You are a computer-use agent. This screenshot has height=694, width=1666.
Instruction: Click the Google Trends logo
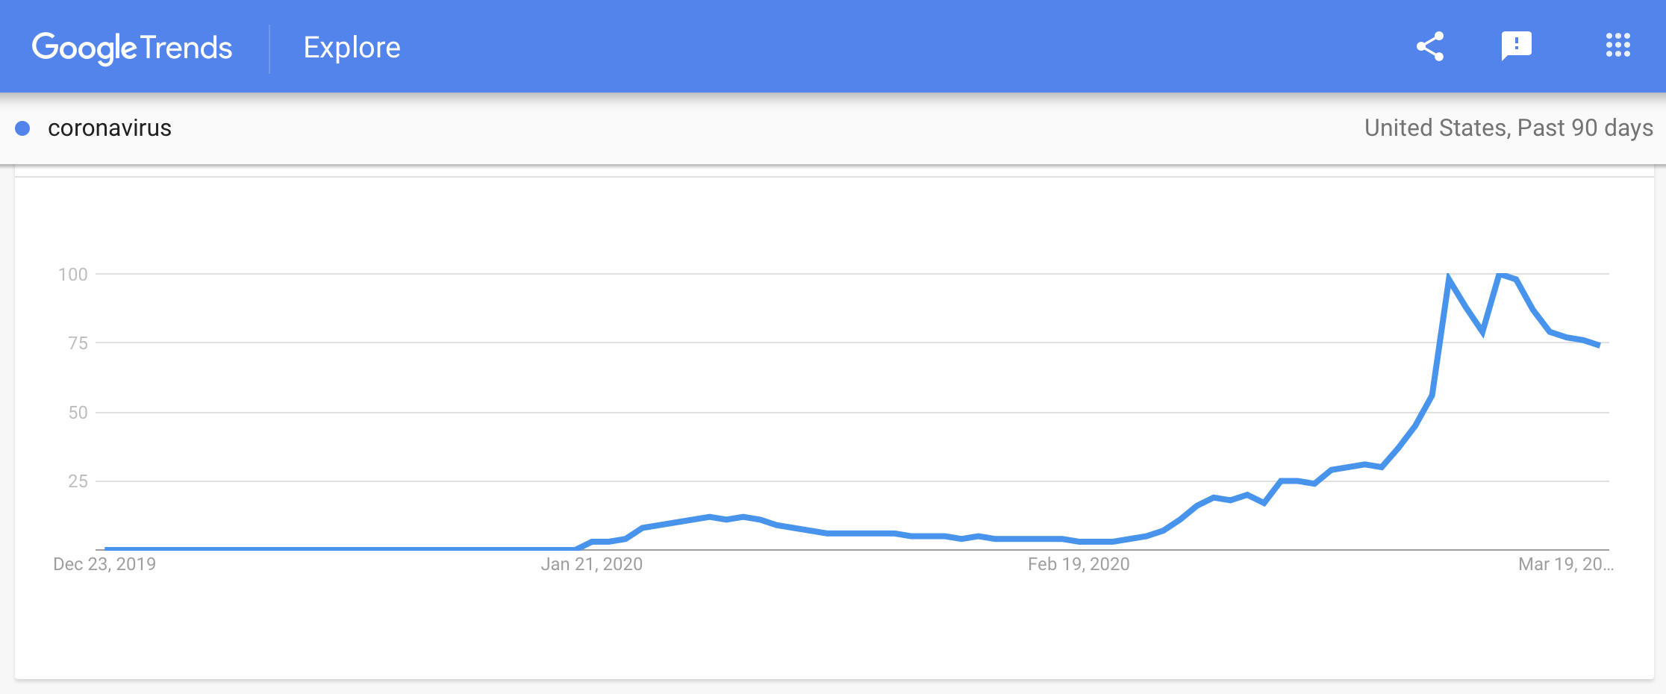(x=132, y=48)
